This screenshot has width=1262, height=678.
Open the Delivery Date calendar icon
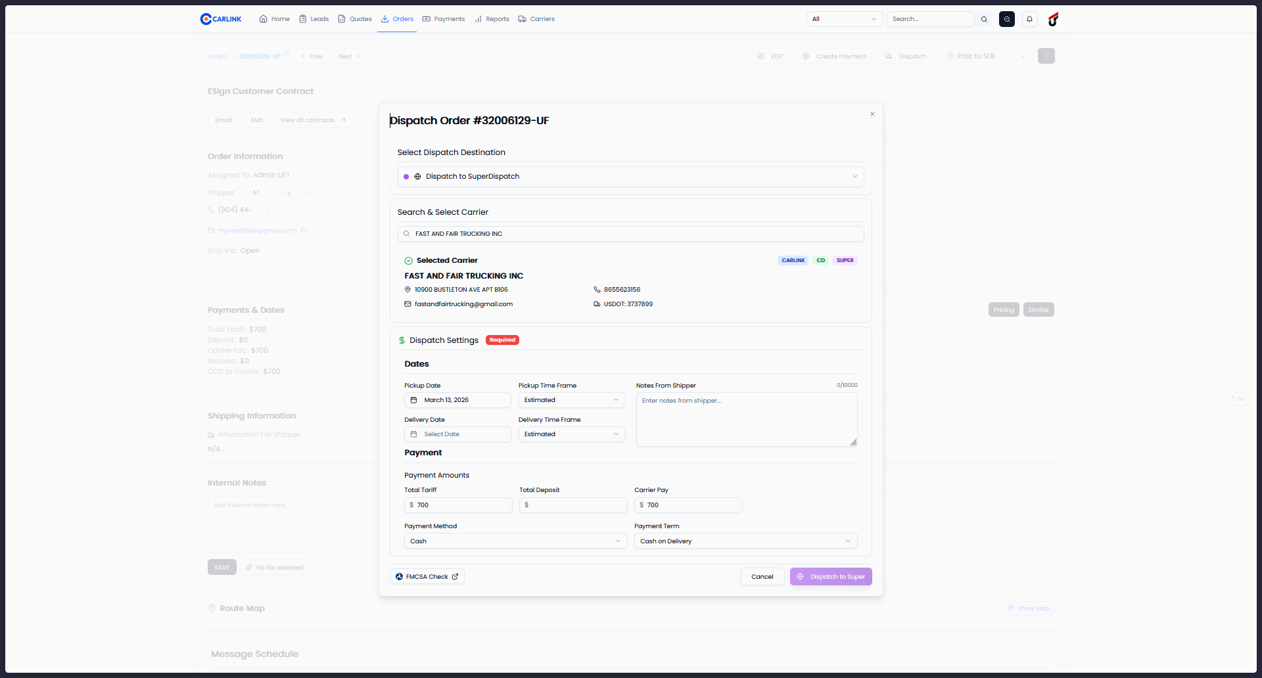[x=413, y=434]
